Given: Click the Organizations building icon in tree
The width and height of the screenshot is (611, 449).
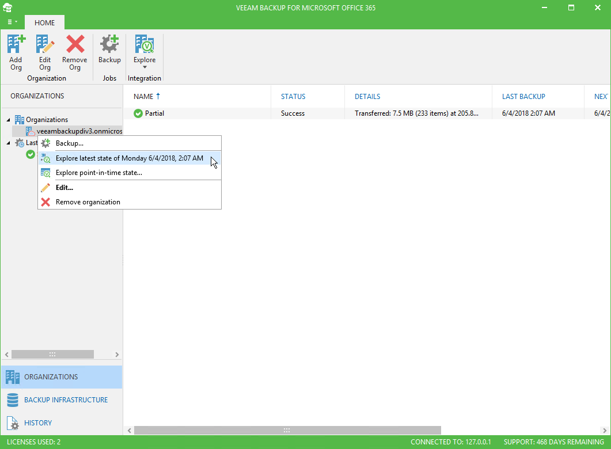Looking at the screenshot, I should coord(20,120).
